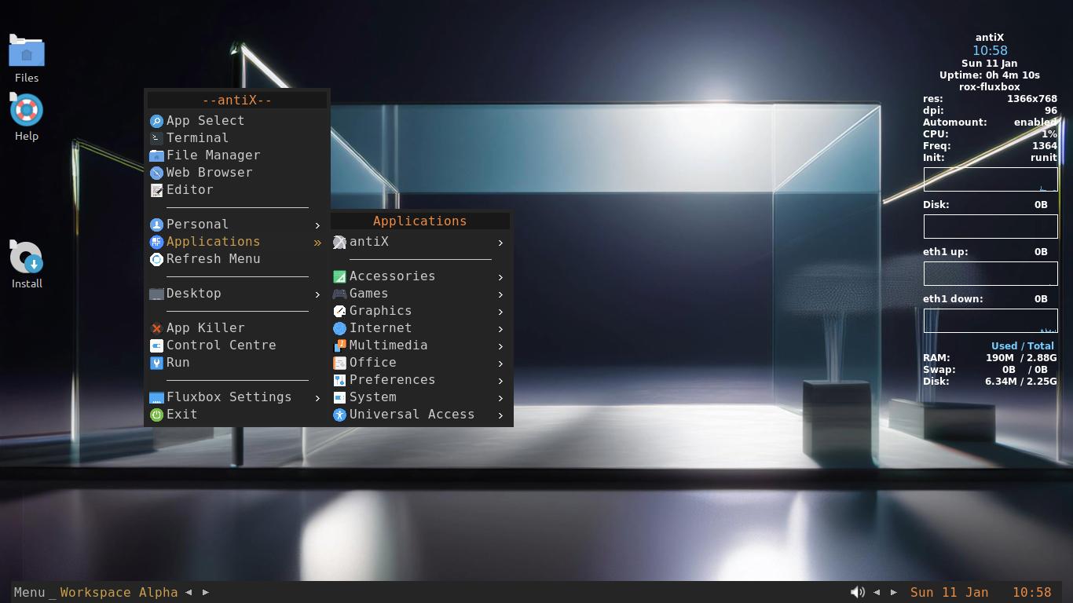Mute audio via the taskbar speaker icon

(x=857, y=592)
